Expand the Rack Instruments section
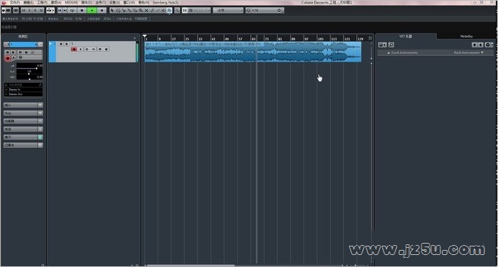The width and height of the screenshot is (498, 267). coord(469,52)
